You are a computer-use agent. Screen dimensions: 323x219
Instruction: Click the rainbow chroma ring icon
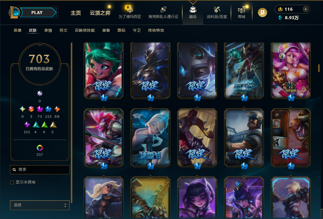click(40, 148)
